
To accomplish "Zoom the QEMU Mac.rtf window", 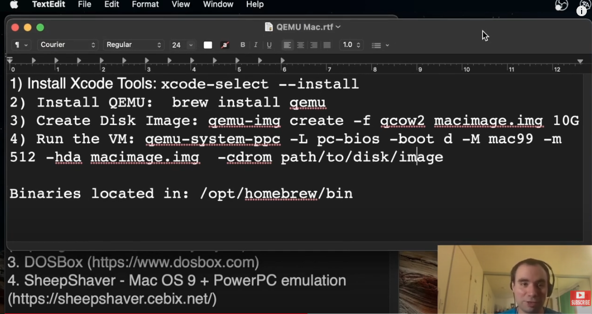I will coord(40,27).
